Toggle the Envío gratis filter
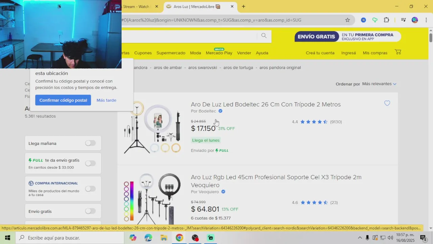 pos(90,211)
